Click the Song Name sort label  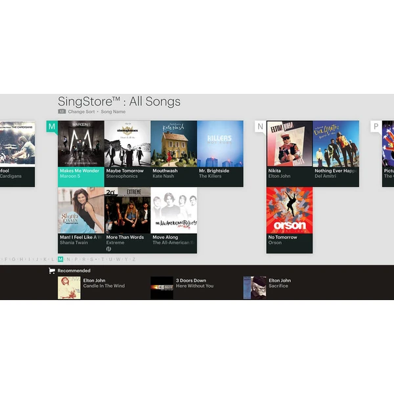point(113,112)
